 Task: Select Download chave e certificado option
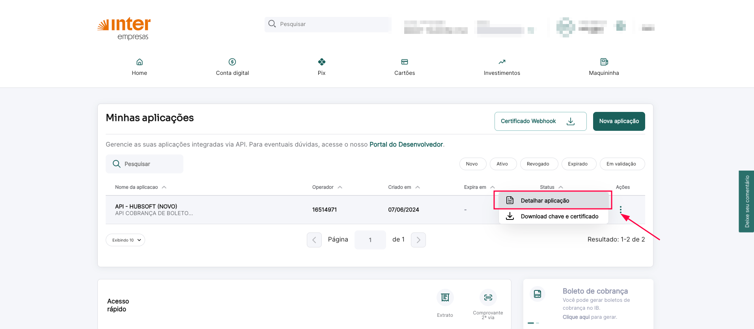pos(553,216)
